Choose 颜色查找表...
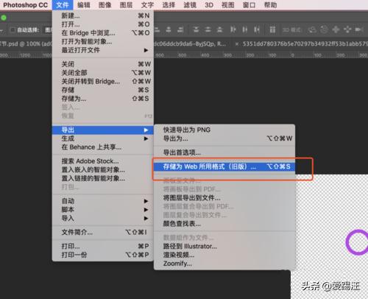 click(224, 224)
